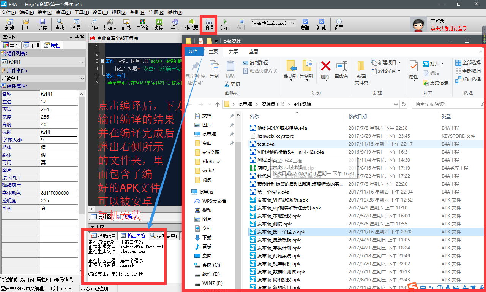Click the 运行 run icon
Viewport: 486px width, 292px height.
coord(225,24)
